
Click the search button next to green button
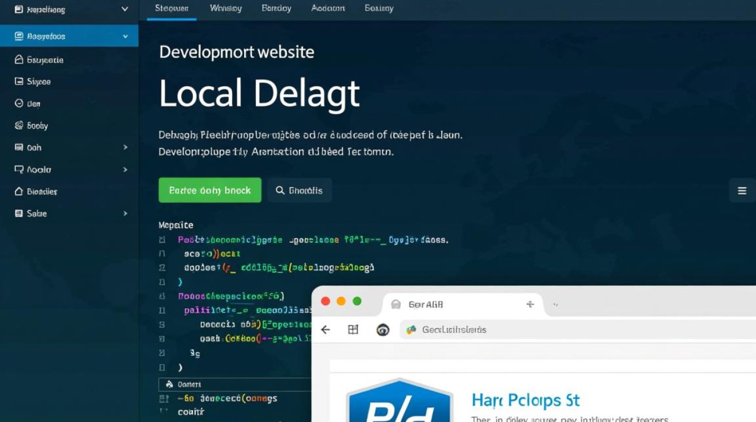(299, 190)
